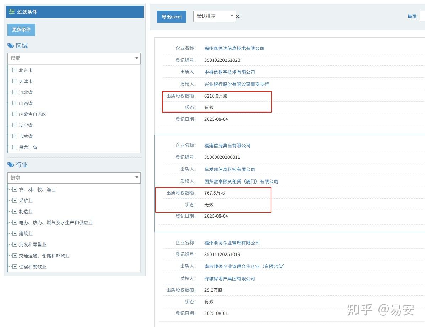Click the 更多条件 button
Image resolution: width=425 pixels, height=327 pixels.
[21, 29]
